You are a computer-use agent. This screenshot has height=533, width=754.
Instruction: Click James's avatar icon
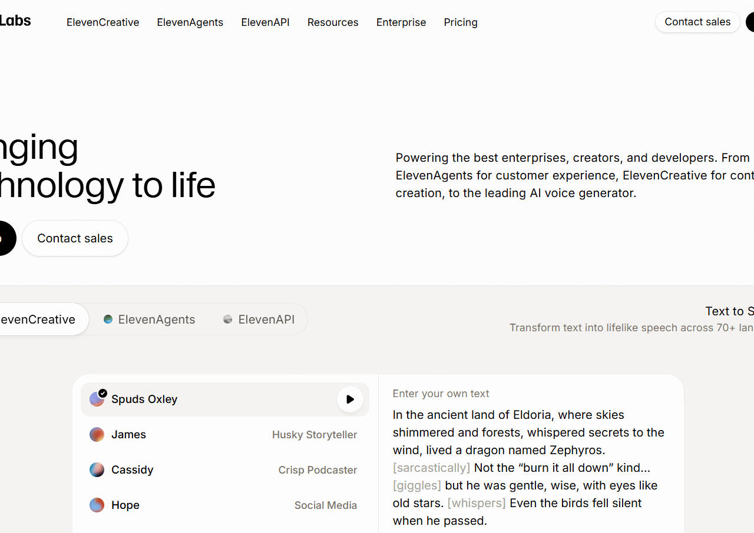[97, 434]
